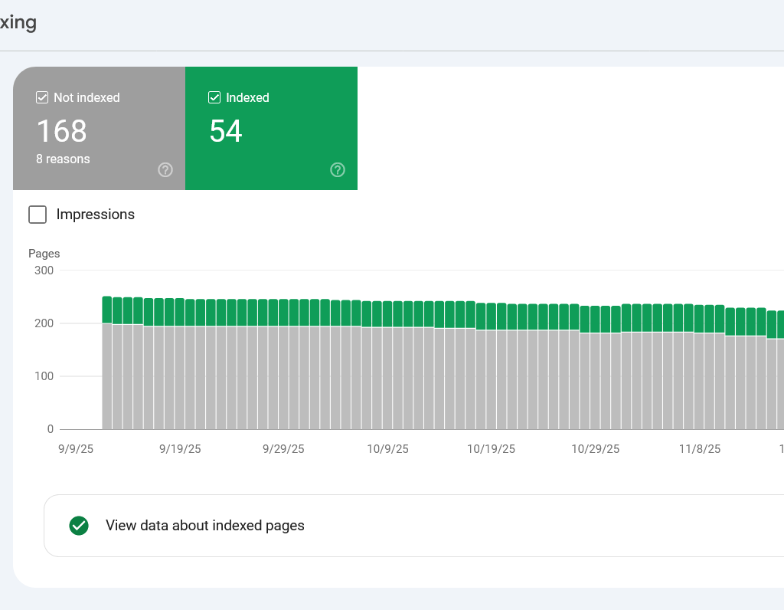784x610 pixels.
Task: Click the first bar in the pages chart
Action: [x=107, y=362]
